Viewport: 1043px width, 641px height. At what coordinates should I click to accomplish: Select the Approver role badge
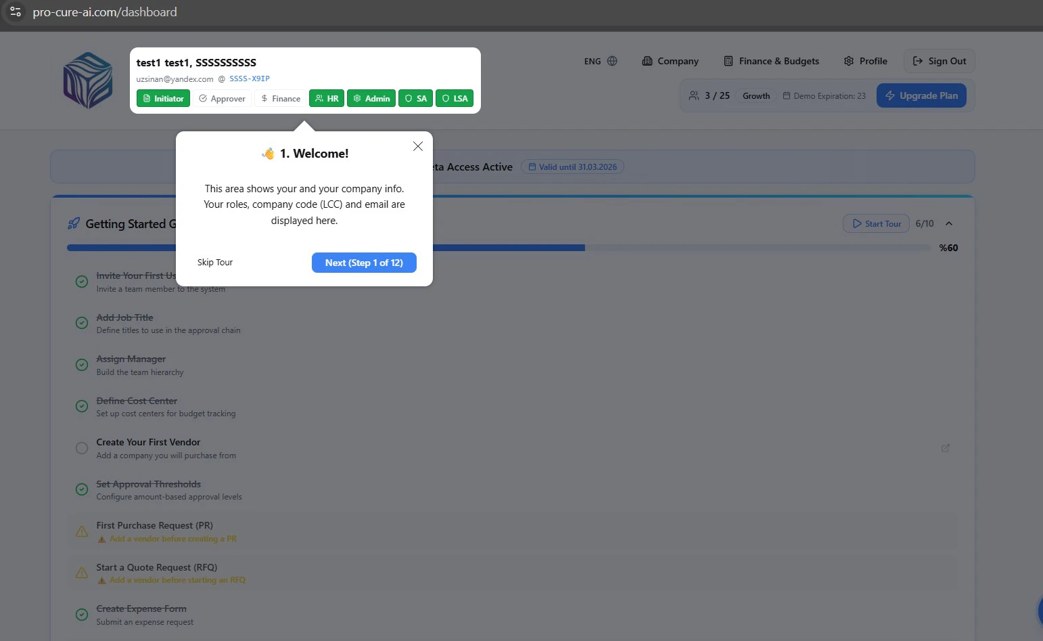pos(222,98)
